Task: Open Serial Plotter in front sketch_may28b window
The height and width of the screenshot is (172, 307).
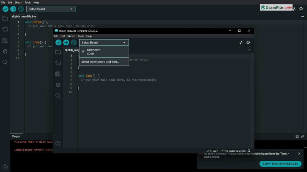Action: coord(241,42)
